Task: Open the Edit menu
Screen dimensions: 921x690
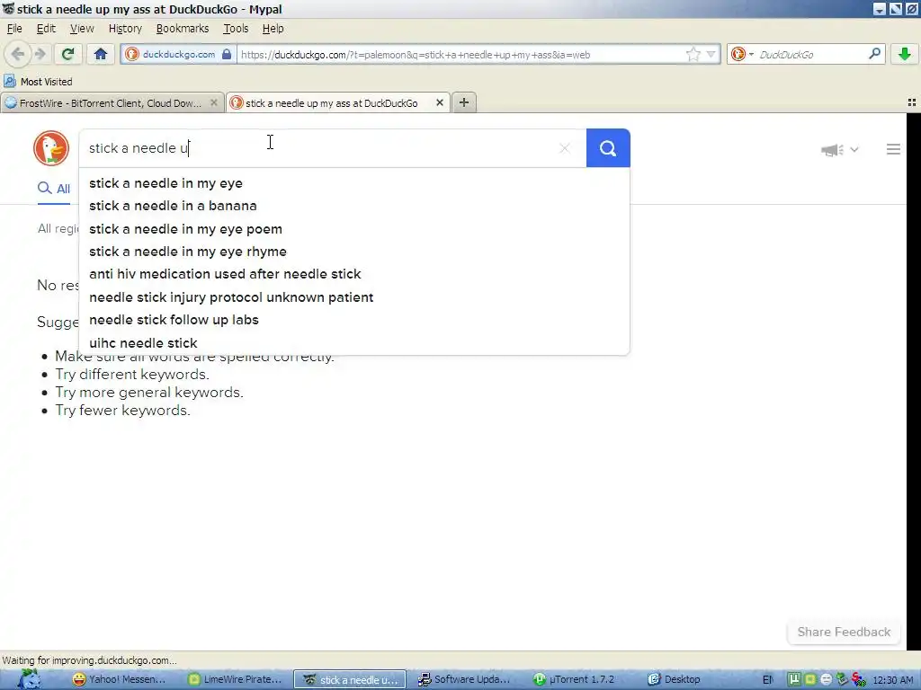Action: 46,28
